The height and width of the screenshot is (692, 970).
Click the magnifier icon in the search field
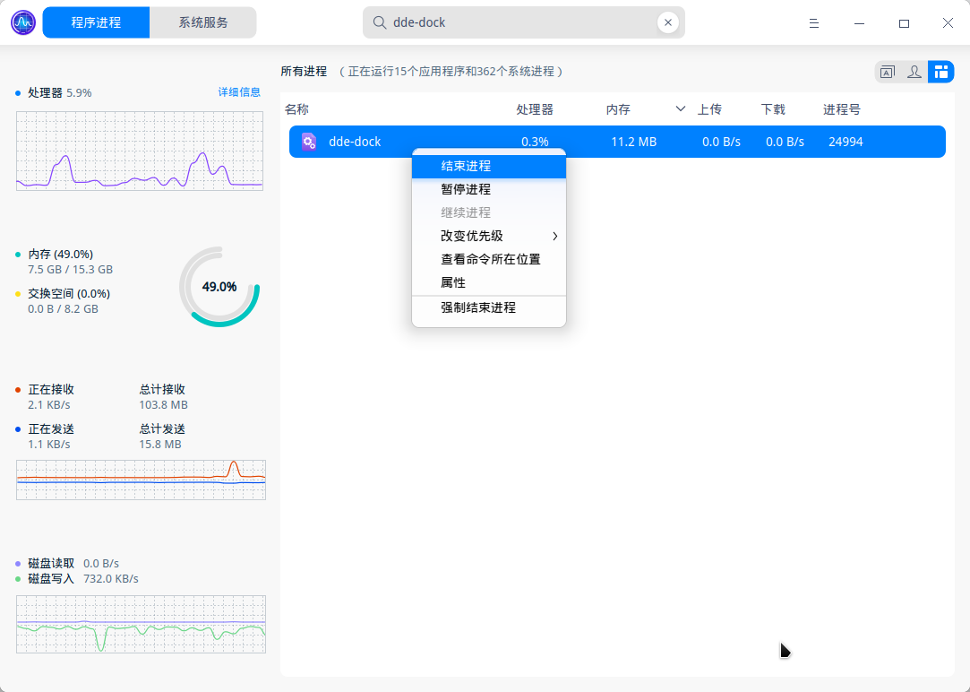click(379, 22)
